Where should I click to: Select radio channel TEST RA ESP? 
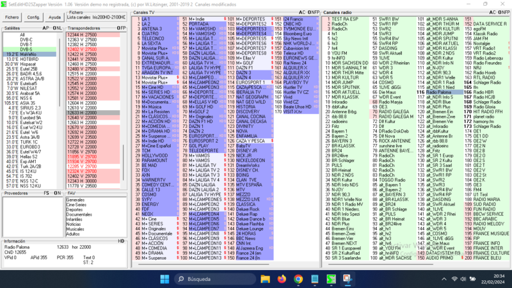coord(346,19)
